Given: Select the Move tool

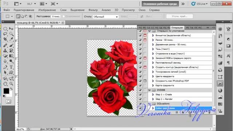Looking at the screenshot, I should 11,28.
